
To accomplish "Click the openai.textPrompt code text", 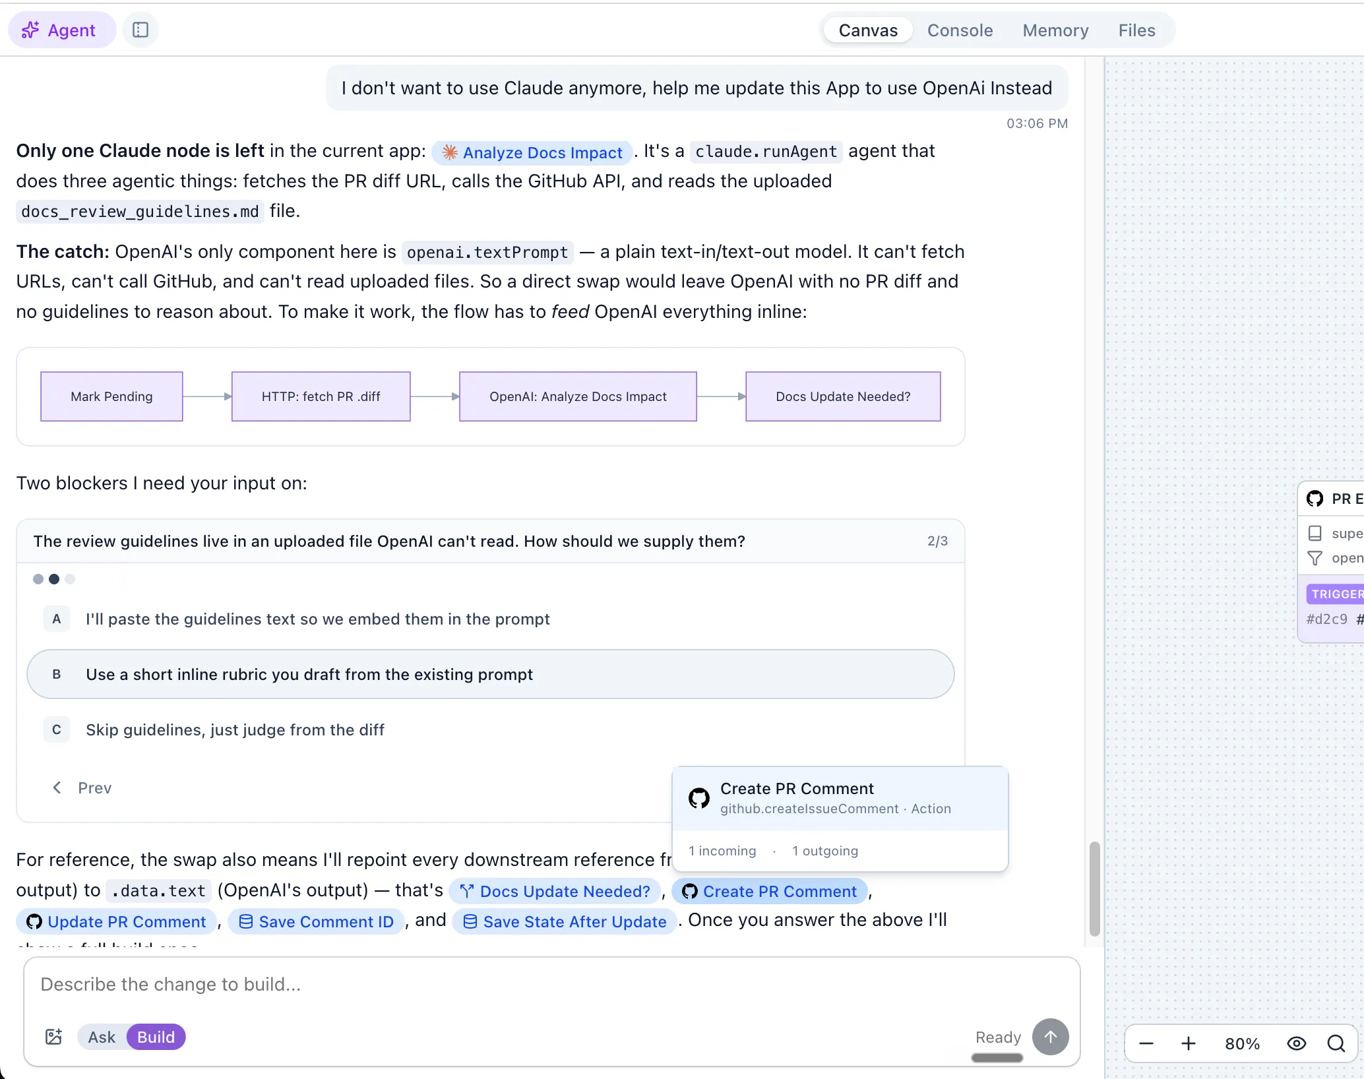I will pos(487,252).
